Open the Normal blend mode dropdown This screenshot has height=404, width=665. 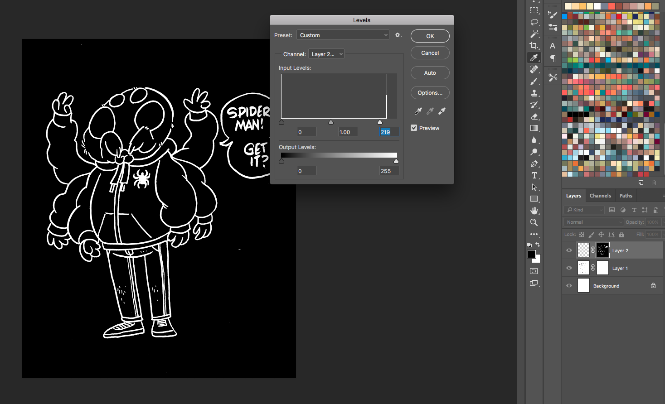(x=594, y=222)
